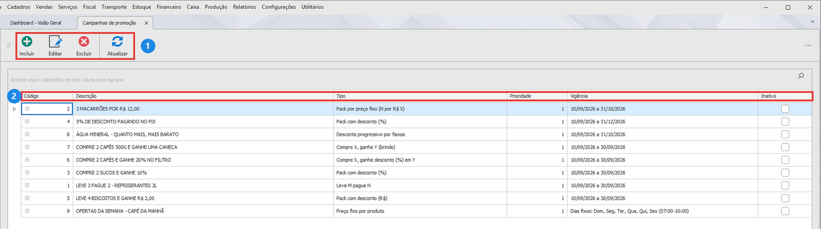
Task: Toggle Inativo for LEVE 4 BISCOITOS row
Action: coord(785,198)
